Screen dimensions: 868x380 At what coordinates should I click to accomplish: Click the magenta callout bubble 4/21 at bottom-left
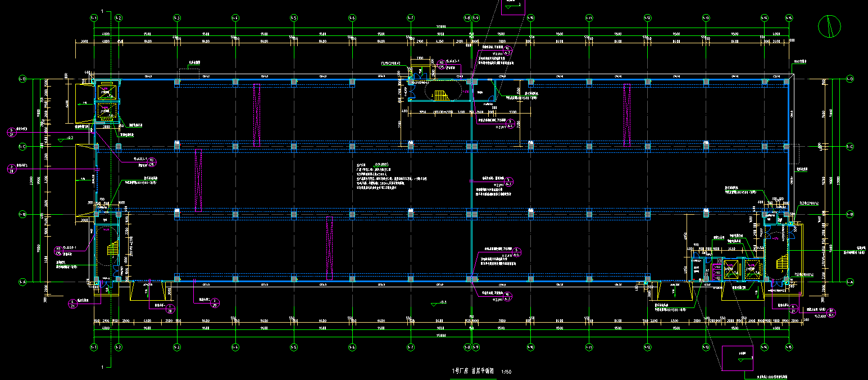(72, 304)
